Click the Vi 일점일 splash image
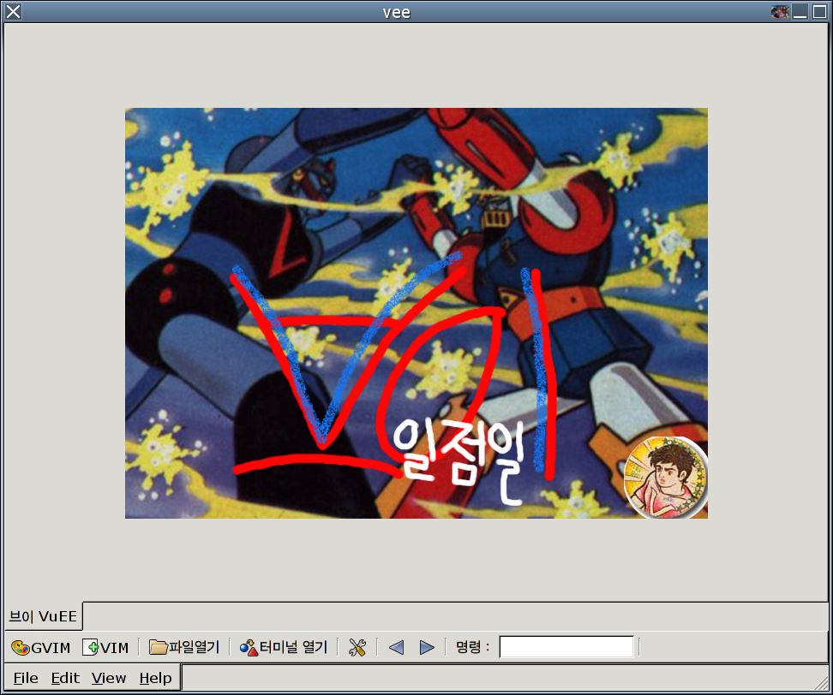 pos(416,312)
